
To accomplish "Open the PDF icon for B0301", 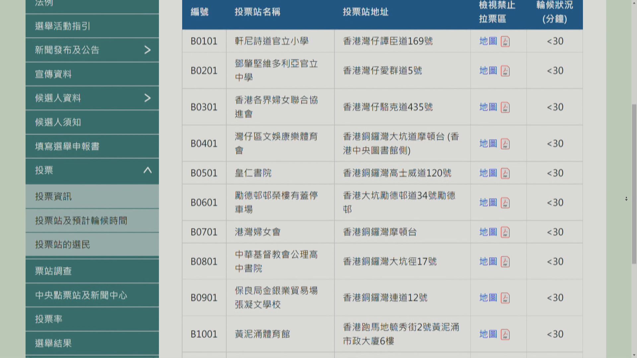I will coord(505,107).
